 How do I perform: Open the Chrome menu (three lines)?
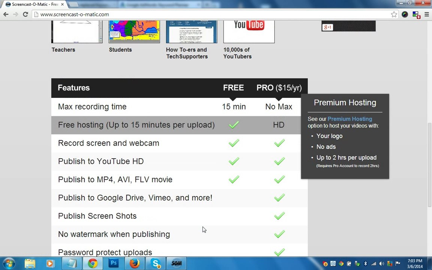tap(426, 14)
